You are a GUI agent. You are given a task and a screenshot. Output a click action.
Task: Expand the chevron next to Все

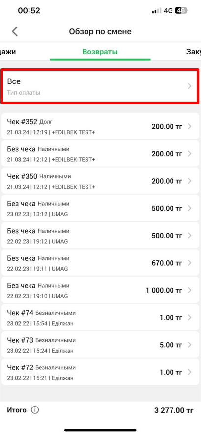[x=190, y=86]
